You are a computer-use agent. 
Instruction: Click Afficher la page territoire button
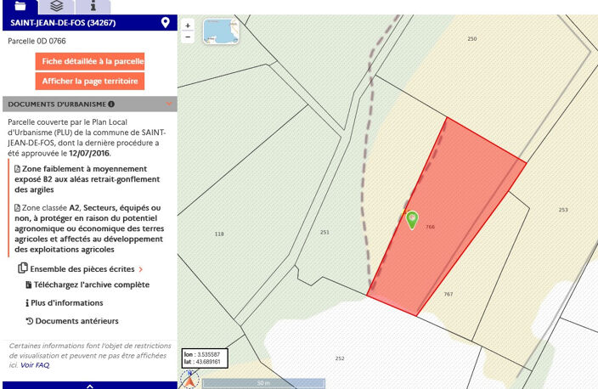90,82
